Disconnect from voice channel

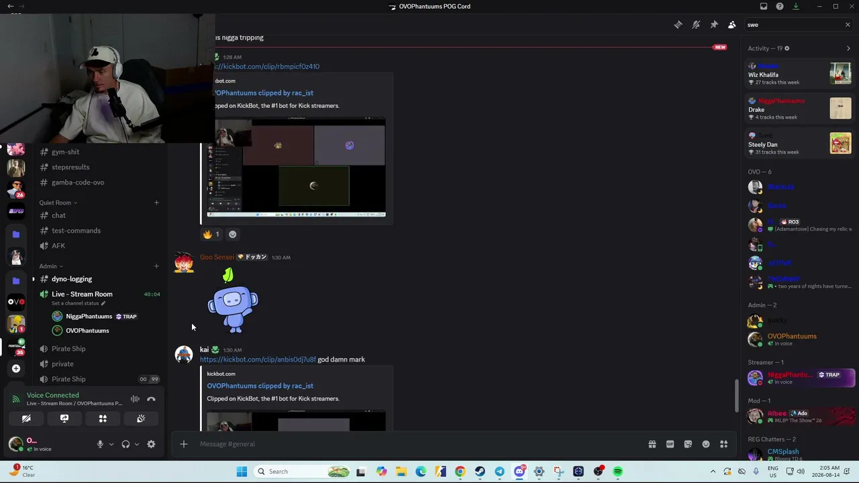click(151, 399)
